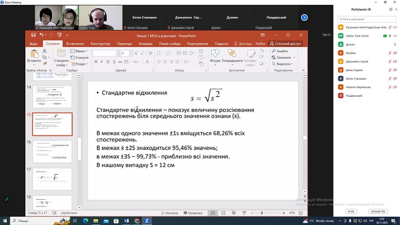Open ribbon display options icon

point(263,35)
